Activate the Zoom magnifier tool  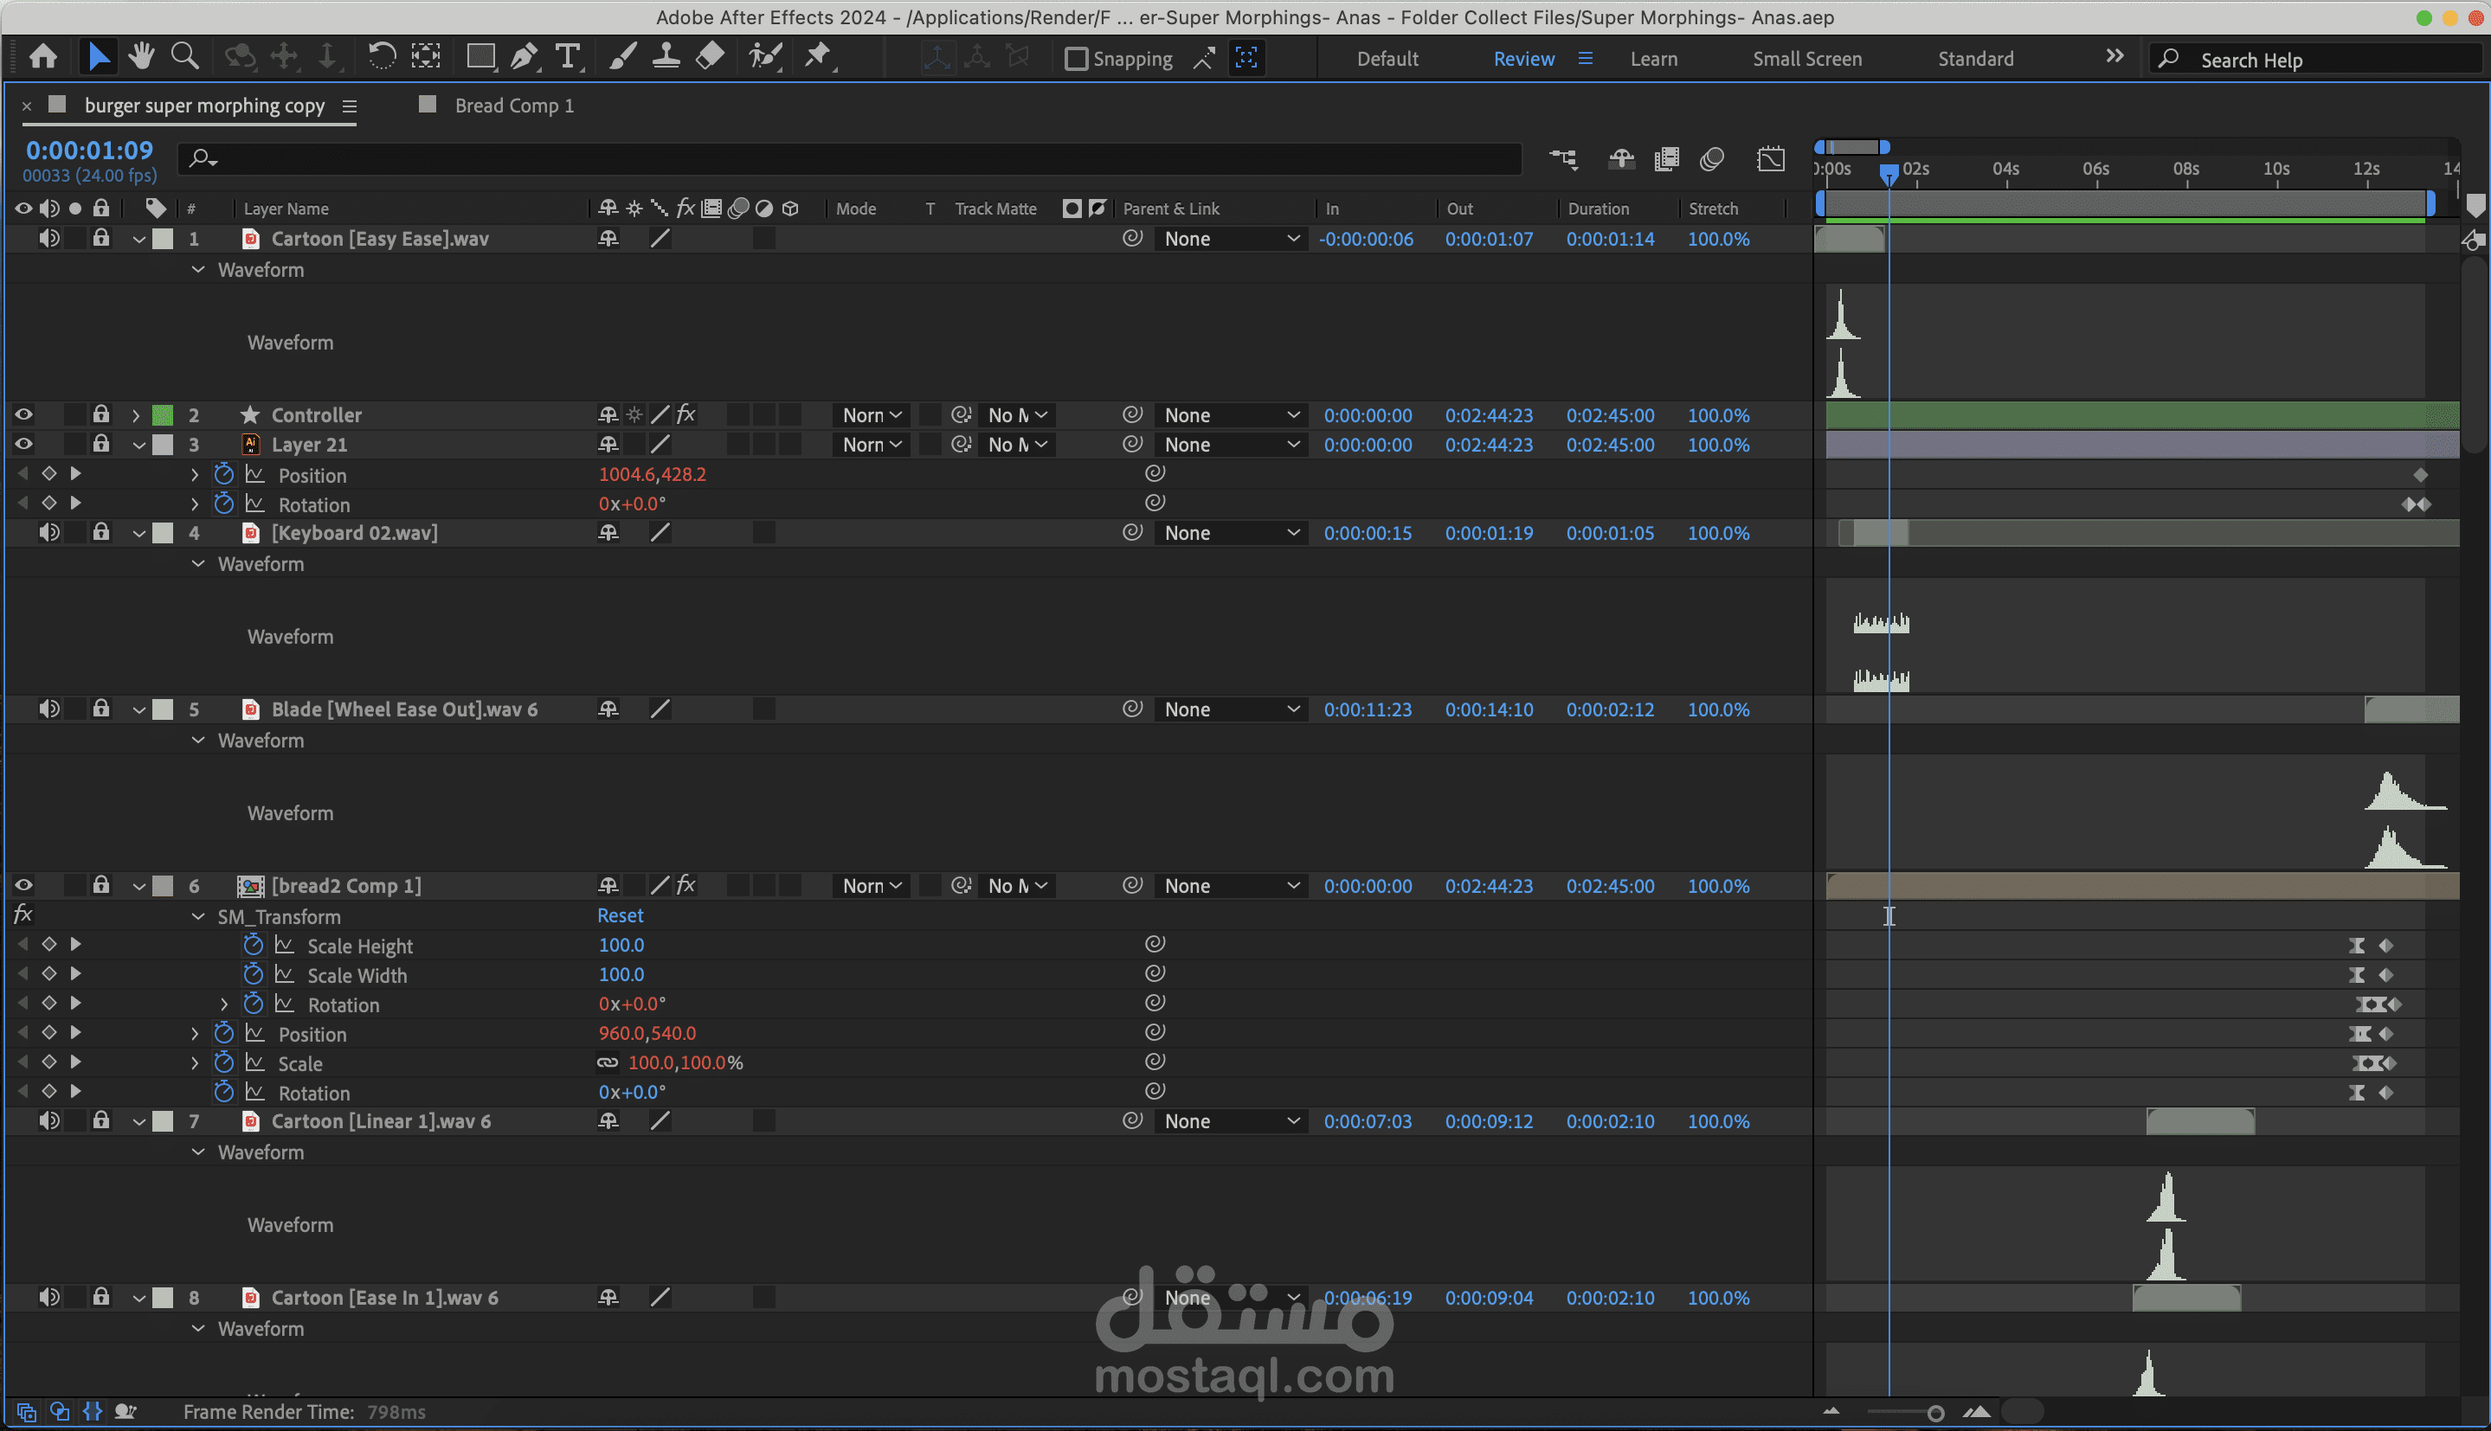183,57
